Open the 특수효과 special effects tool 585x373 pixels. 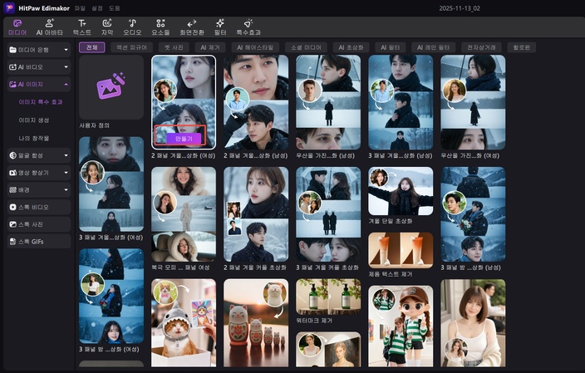coord(248,26)
